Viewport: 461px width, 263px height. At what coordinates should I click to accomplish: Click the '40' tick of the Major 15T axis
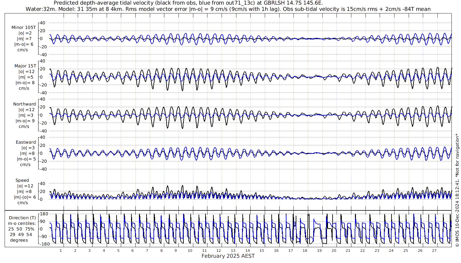(x=42, y=61)
